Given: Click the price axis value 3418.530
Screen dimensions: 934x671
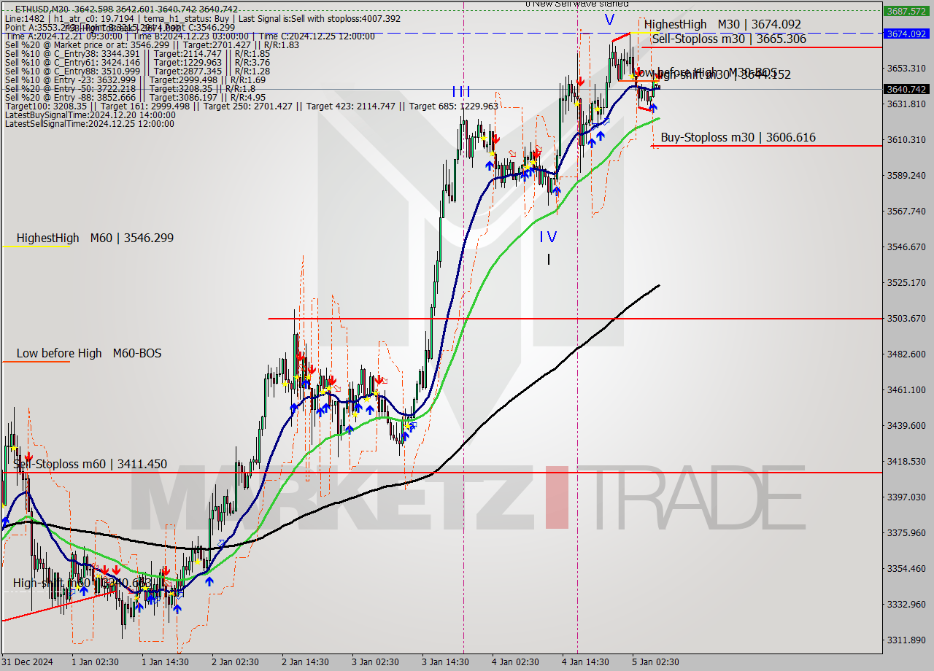Looking at the screenshot, I should [906, 461].
